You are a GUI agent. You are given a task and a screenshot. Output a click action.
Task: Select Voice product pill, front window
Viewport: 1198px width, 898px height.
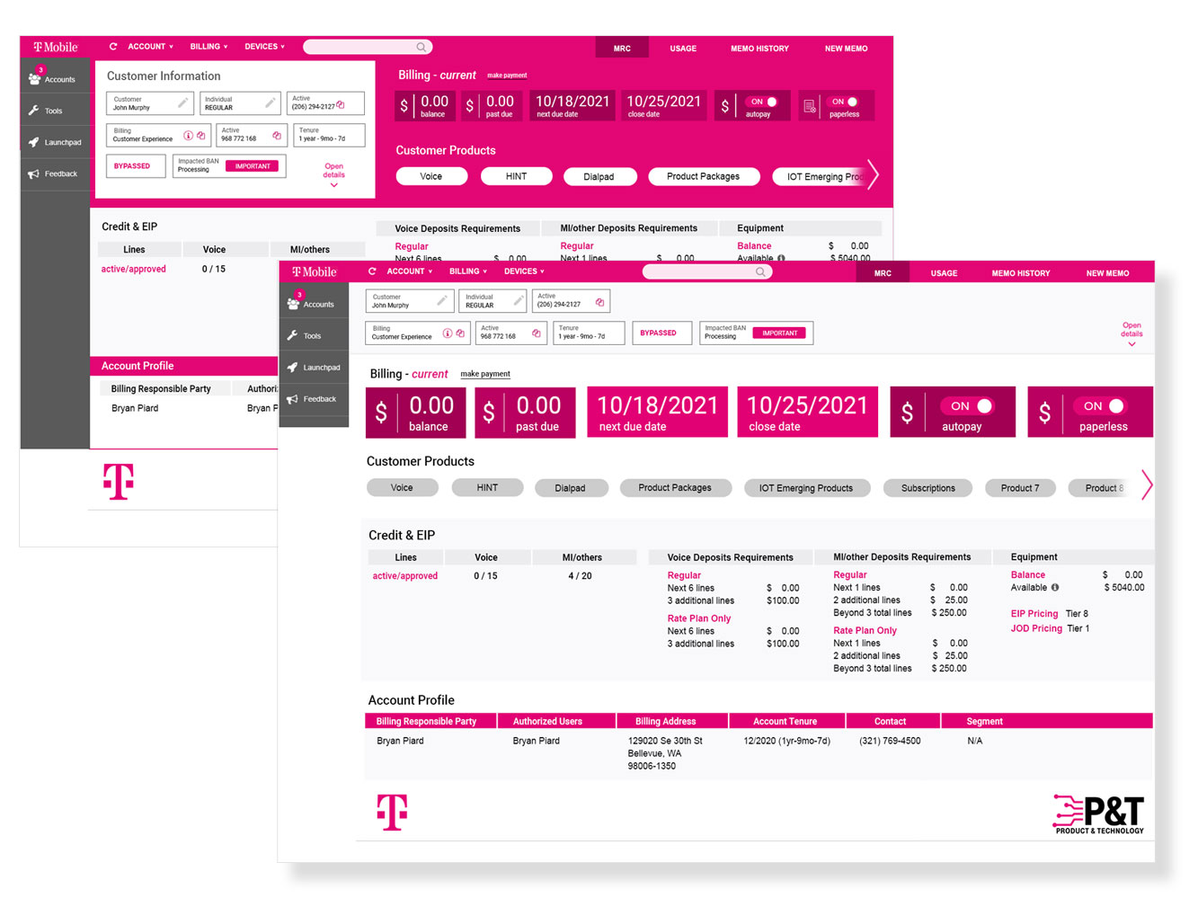pyautogui.click(x=402, y=487)
